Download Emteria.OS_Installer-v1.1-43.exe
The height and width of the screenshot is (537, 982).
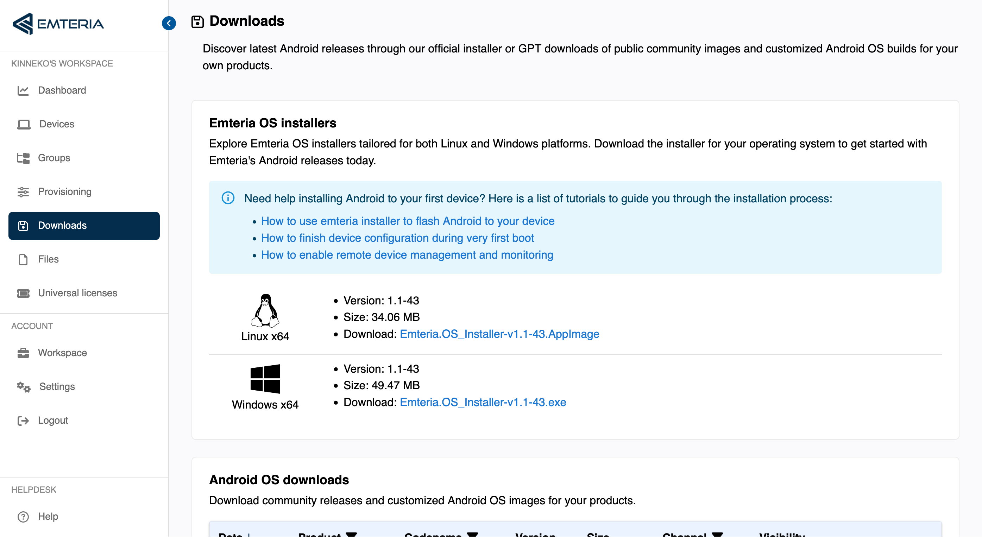pos(483,402)
